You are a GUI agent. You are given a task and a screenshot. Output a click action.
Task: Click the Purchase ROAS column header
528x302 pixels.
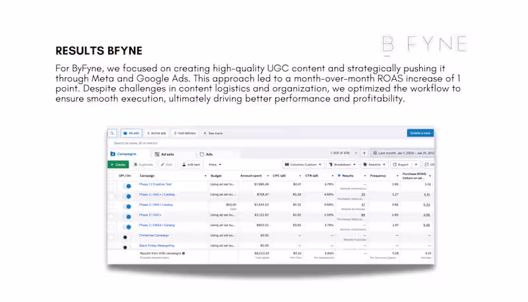(414, 176)
